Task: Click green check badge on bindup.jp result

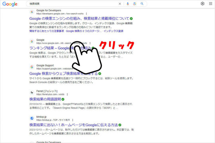Action: click(x=120, y=125)
